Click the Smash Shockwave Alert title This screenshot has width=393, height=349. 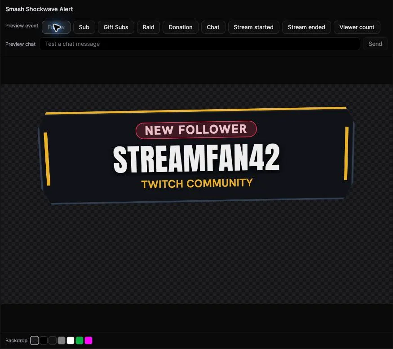[x=39, y=9]
